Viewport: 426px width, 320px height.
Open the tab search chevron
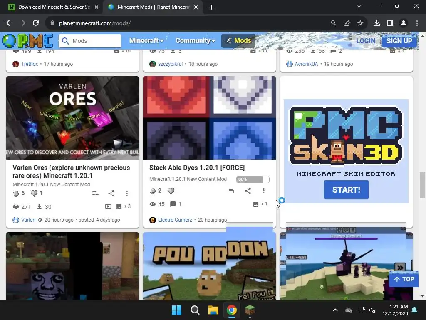[x=359, y=6]
